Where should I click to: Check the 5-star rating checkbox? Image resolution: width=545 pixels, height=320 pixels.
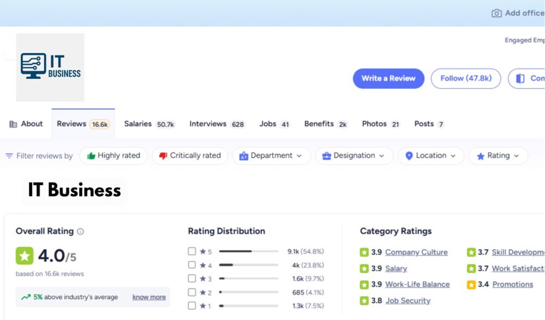pos(192,251)
